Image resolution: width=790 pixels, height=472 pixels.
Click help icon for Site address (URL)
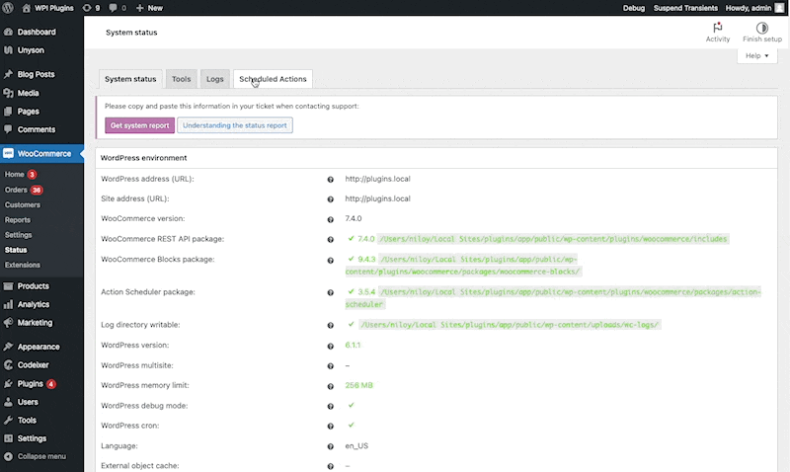click(331, 199)
